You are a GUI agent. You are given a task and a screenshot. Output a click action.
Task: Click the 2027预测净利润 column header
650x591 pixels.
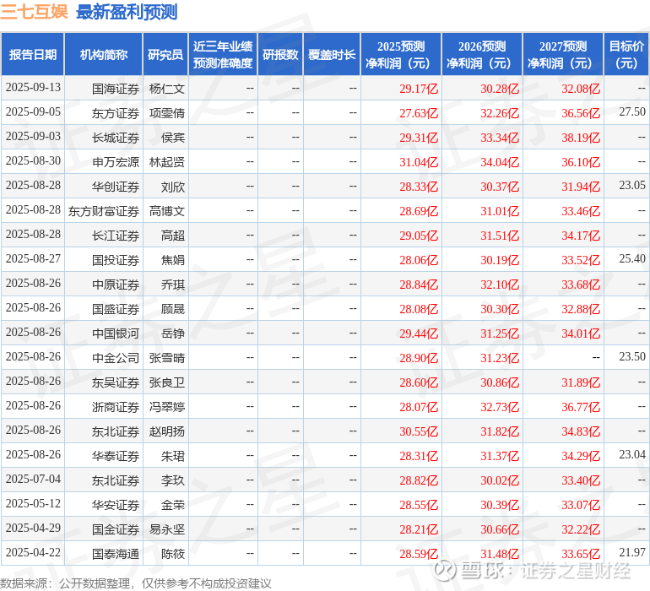(x=563, y=54)
